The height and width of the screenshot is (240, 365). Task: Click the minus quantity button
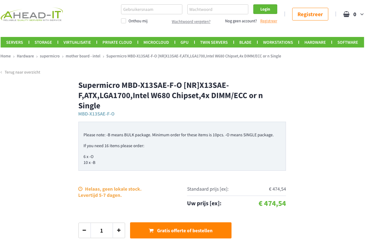tap(84, 230)
